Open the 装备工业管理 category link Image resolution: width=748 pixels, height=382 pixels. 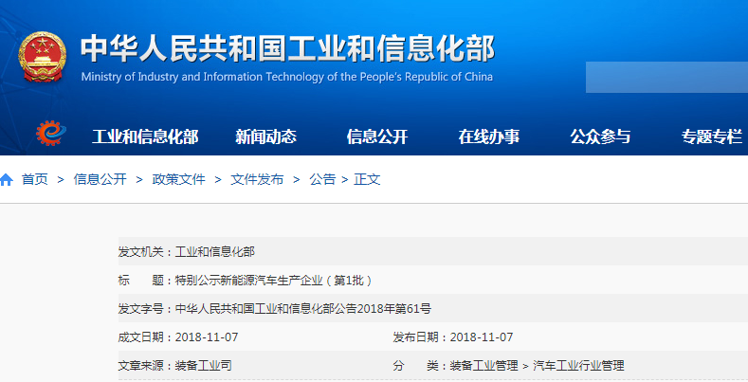(x=483, y=365)
